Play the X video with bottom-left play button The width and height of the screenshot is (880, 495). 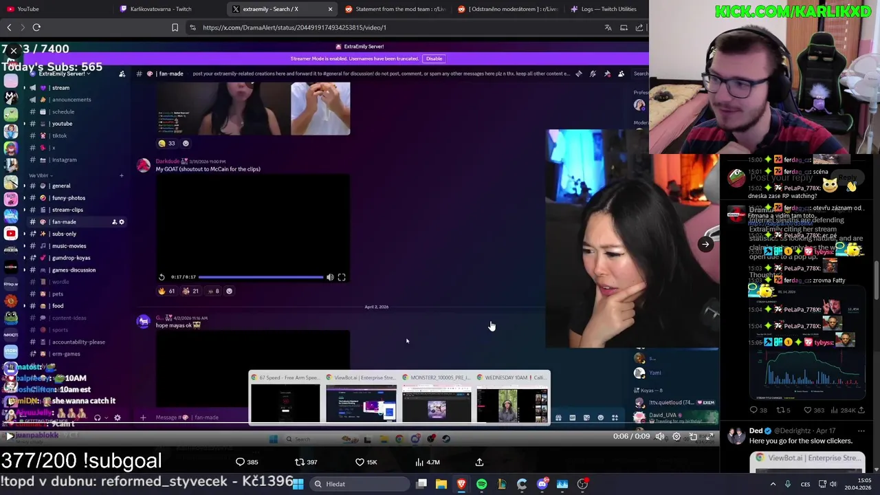[x=10, y=436]
